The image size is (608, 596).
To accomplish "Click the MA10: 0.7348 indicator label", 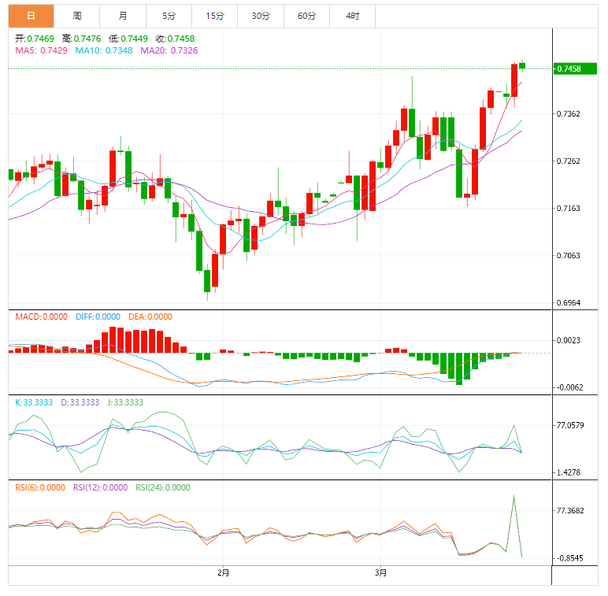I will pos(104,50).
